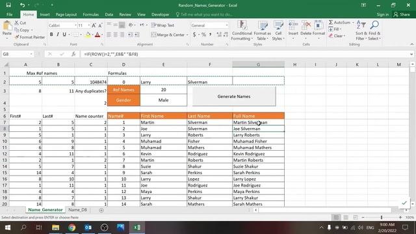416x234 pixels.
Task: Open Conditional Formatting menu
Action: coord(242,31)
